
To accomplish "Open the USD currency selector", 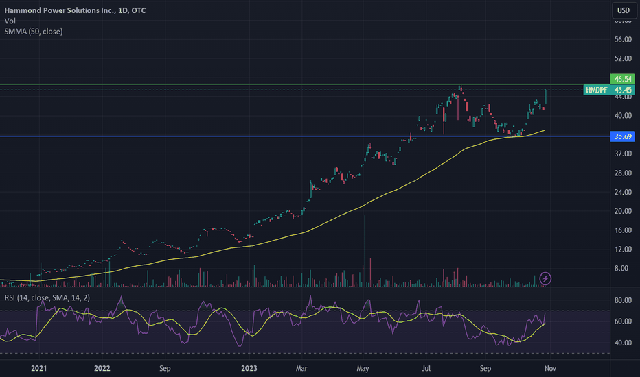I will [x=624, y=10].
